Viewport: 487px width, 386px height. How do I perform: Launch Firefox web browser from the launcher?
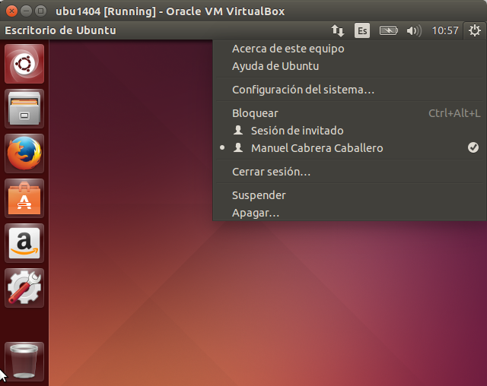pyautogui.click(x=24, y=153)
